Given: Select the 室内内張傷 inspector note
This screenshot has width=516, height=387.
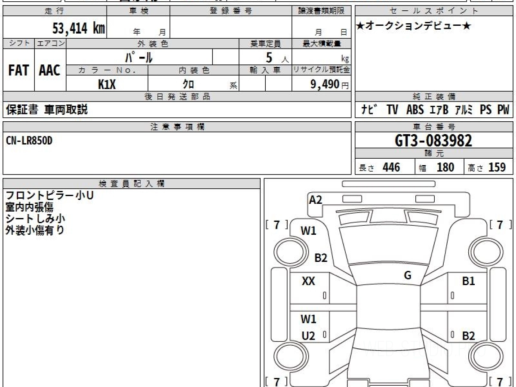Looking at the screenshot, I should coord(29,207).
